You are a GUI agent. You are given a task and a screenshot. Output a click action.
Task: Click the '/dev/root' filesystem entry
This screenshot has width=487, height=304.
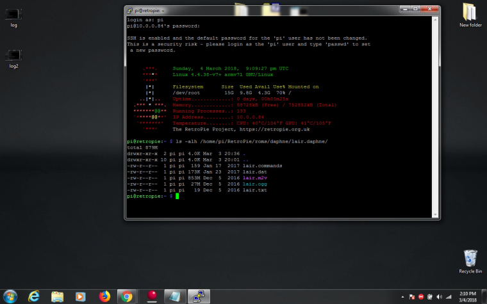click(x=186, y=93)
